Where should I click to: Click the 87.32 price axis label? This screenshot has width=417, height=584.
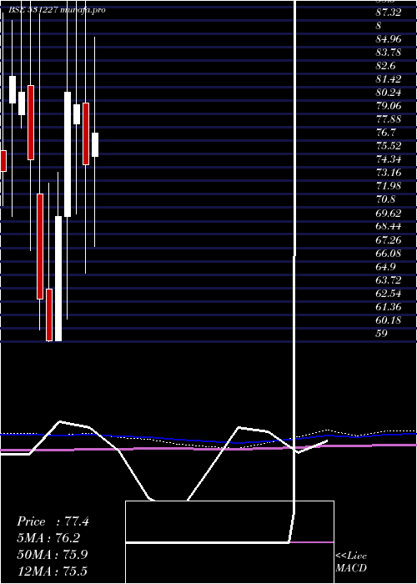(389, 13)
